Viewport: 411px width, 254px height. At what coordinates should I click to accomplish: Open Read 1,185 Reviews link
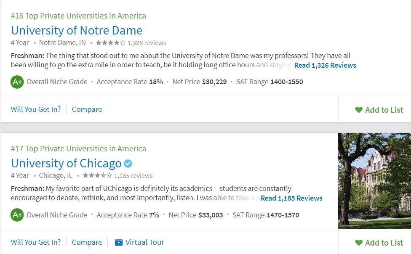[x=291, y=198]
